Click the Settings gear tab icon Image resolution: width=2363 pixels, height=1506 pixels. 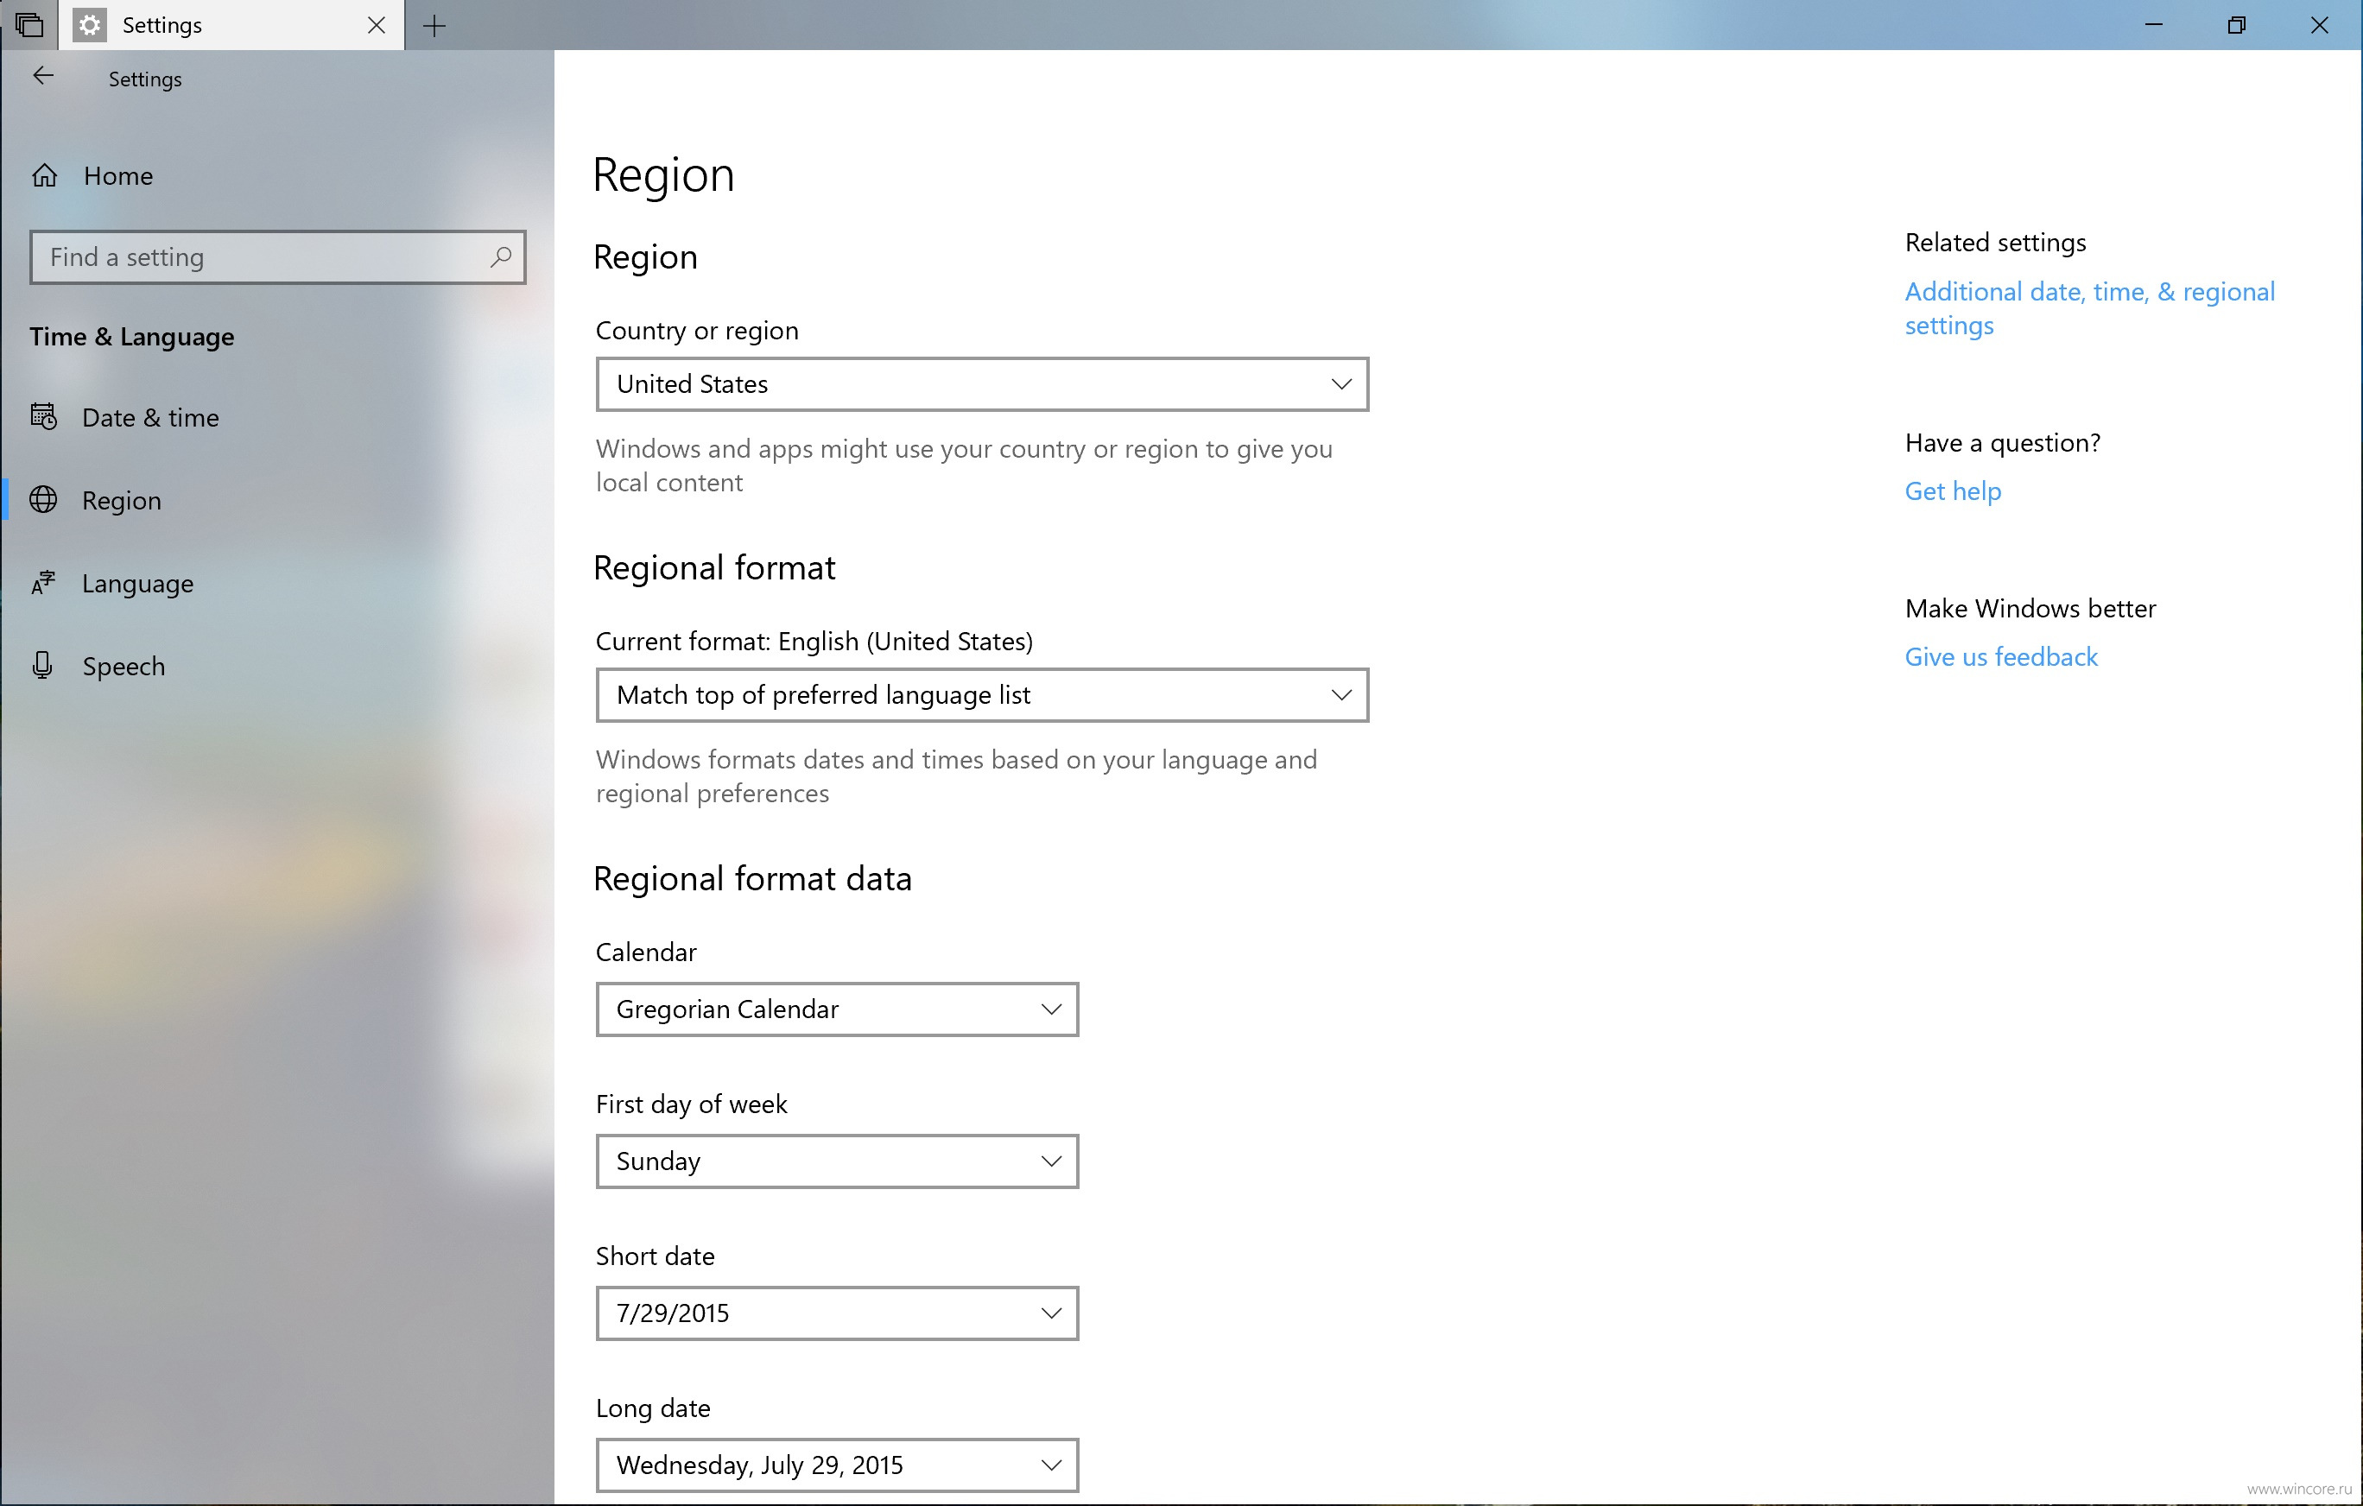click(x=86, y=24)
